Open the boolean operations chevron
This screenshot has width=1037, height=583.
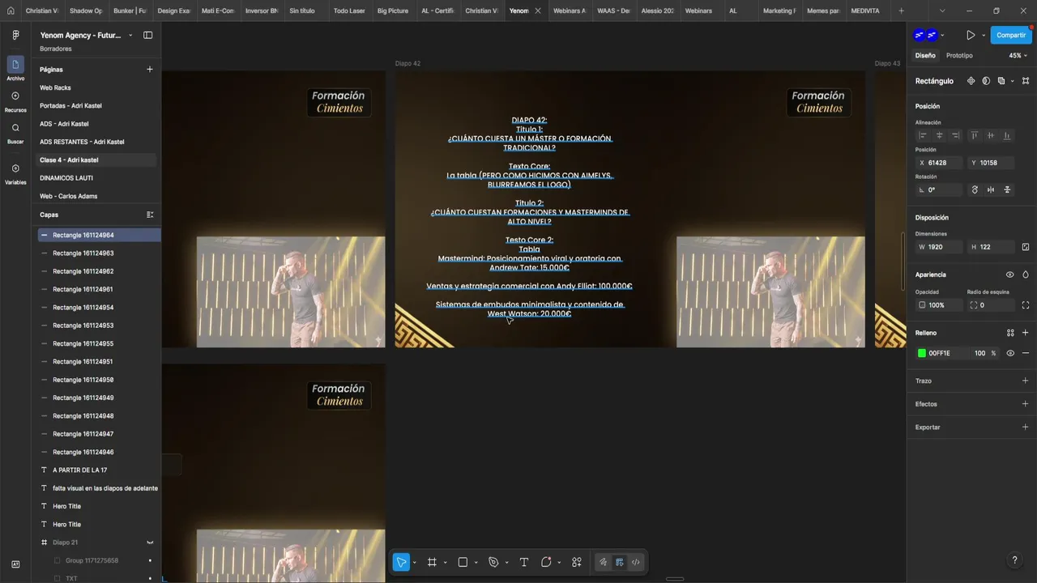point(1012,81)
